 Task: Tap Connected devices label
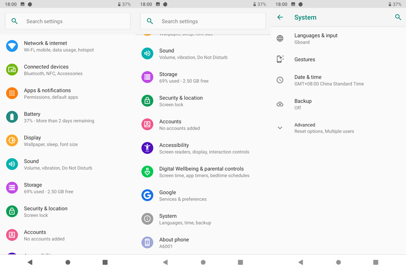(x=46, y=67)
